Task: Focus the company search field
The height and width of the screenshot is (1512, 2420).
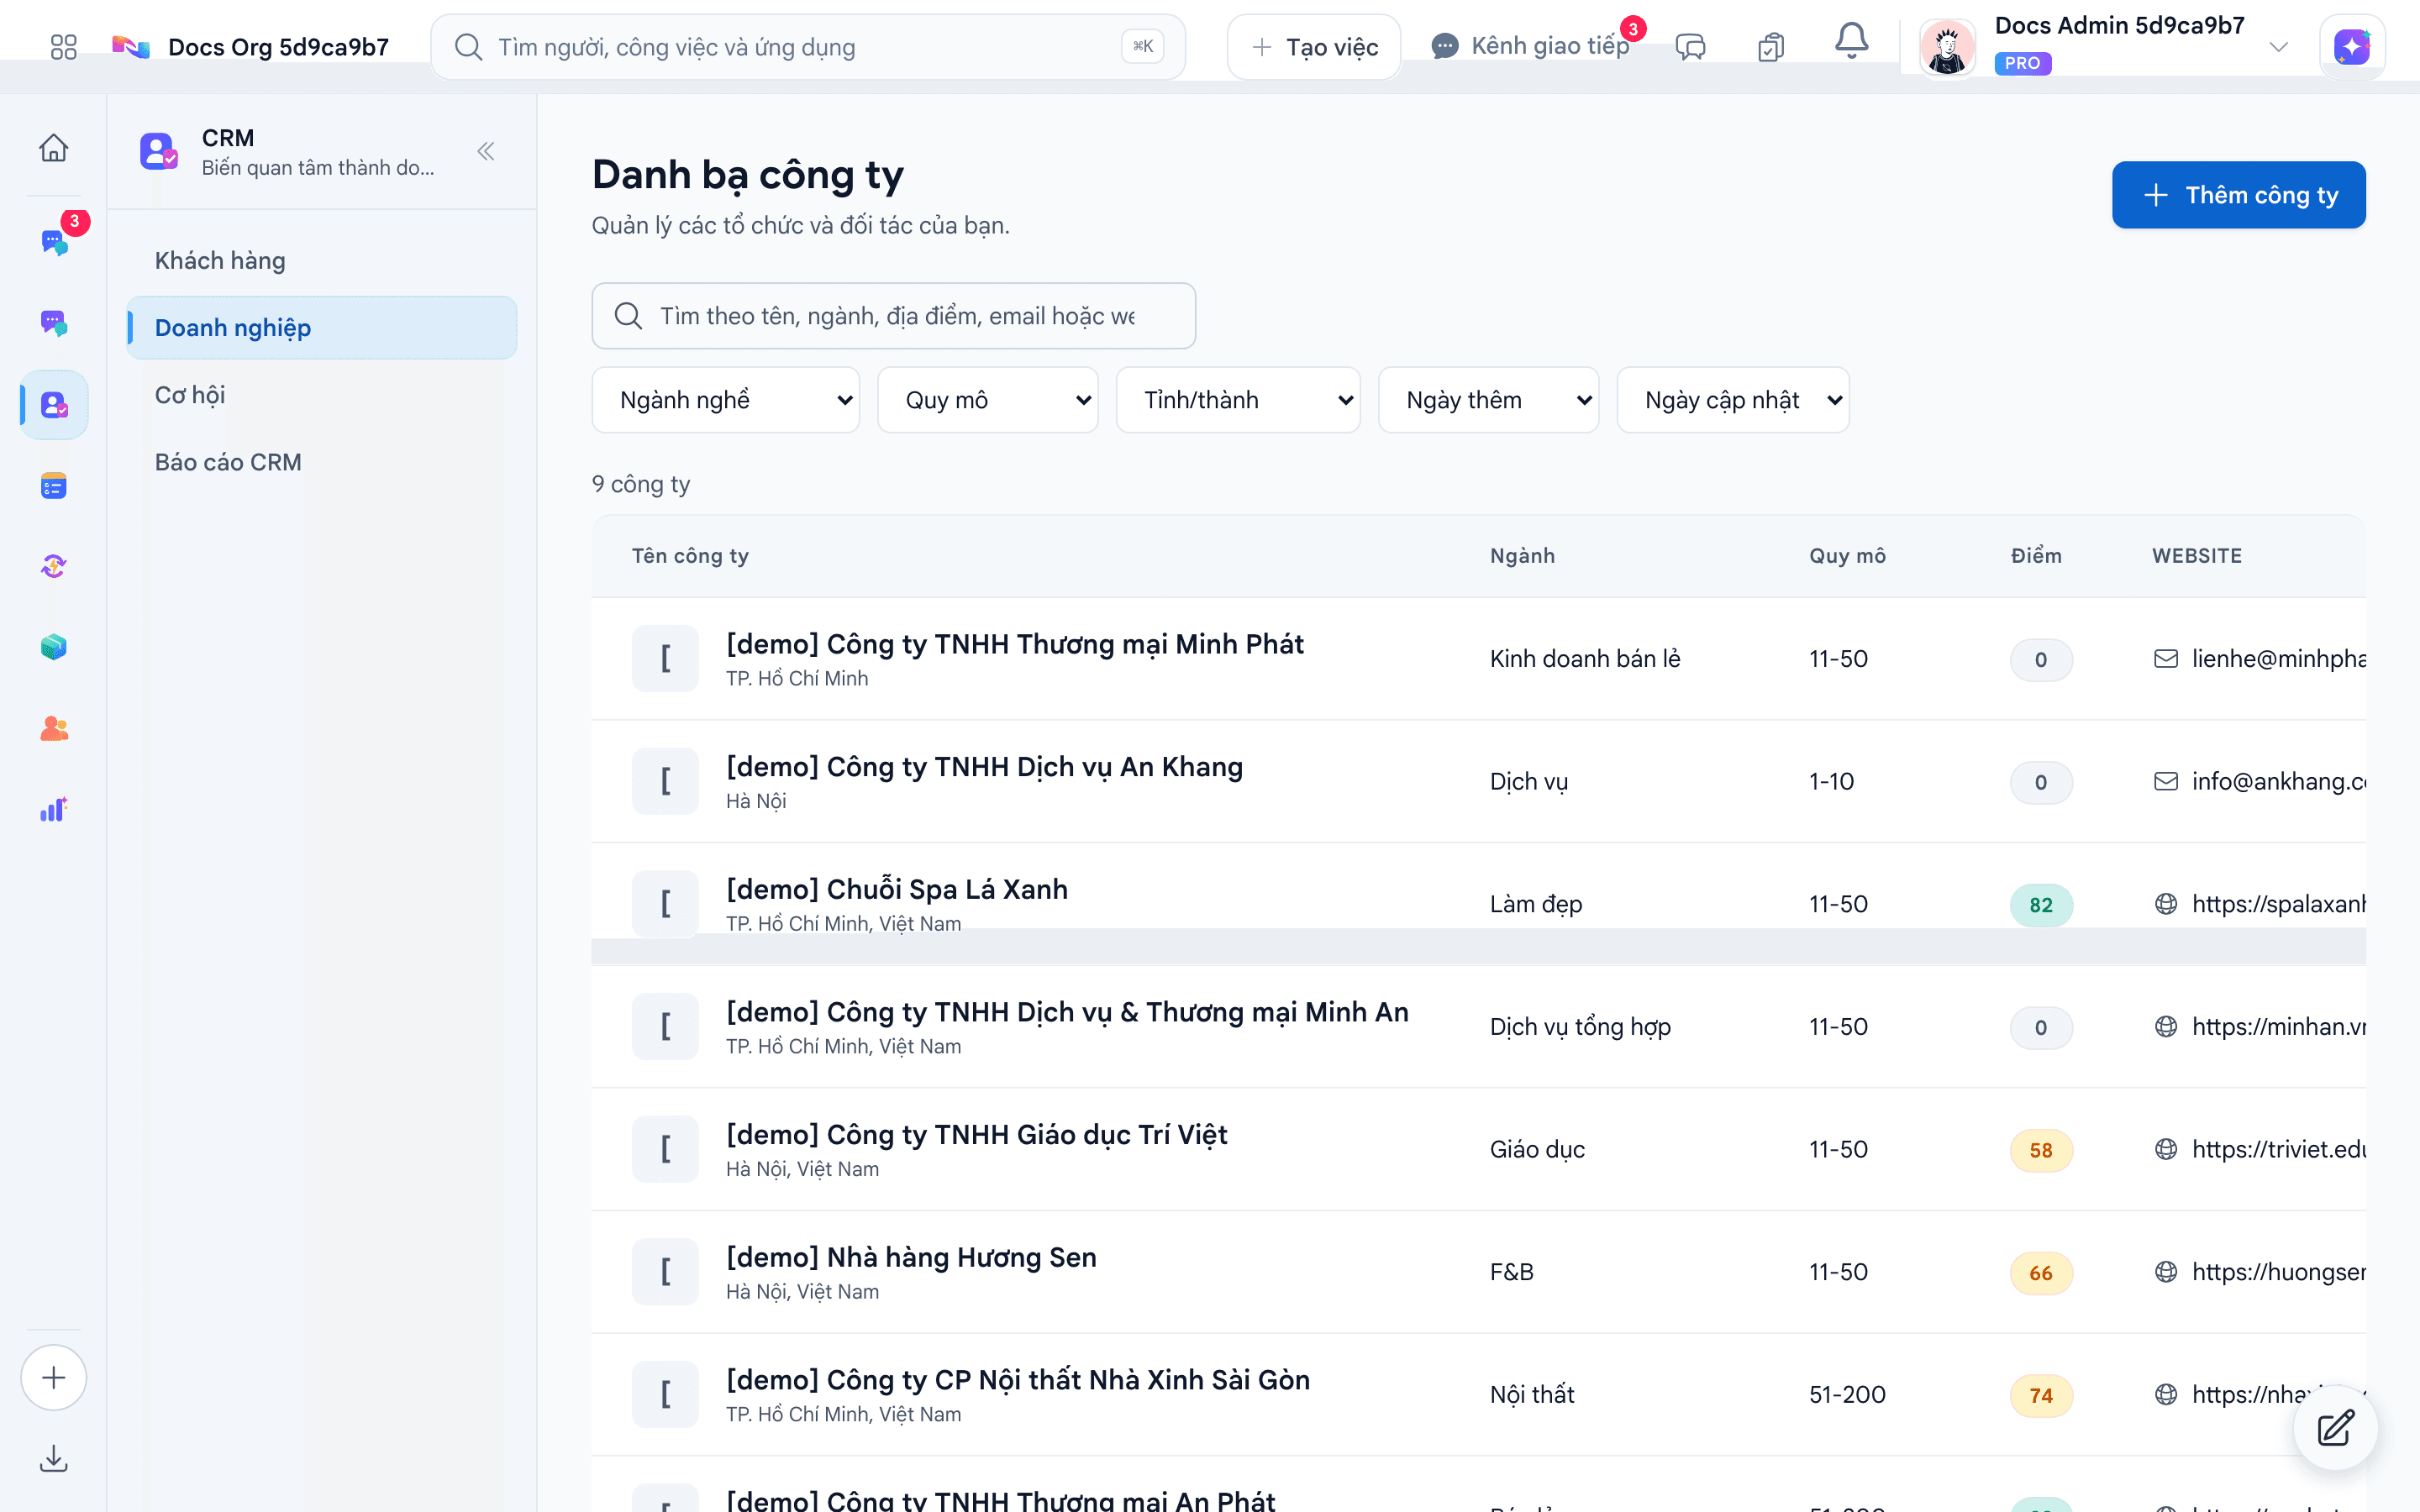Action: pos(893,316)
